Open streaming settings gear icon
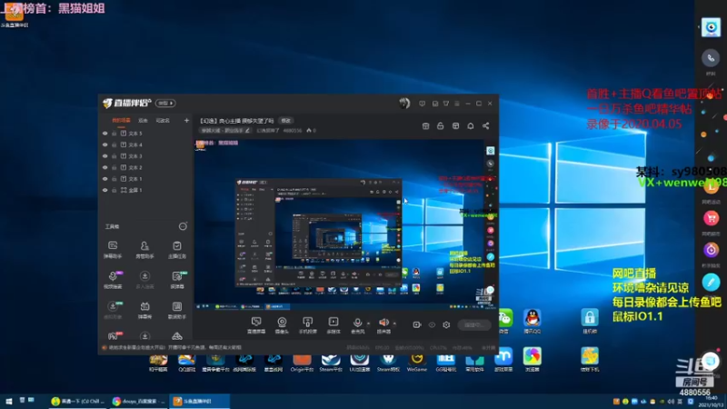The width and height of the screenshot is (727, 409). tap(446, 324)
